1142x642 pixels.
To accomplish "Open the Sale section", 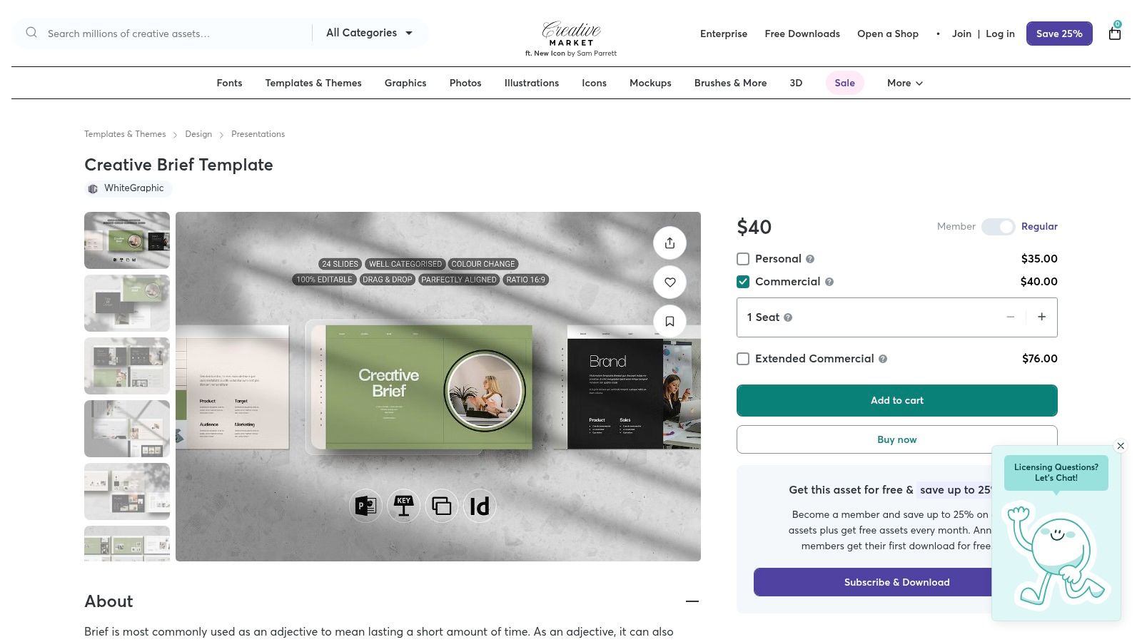I will pyautogui.click(x=844, y=83).
